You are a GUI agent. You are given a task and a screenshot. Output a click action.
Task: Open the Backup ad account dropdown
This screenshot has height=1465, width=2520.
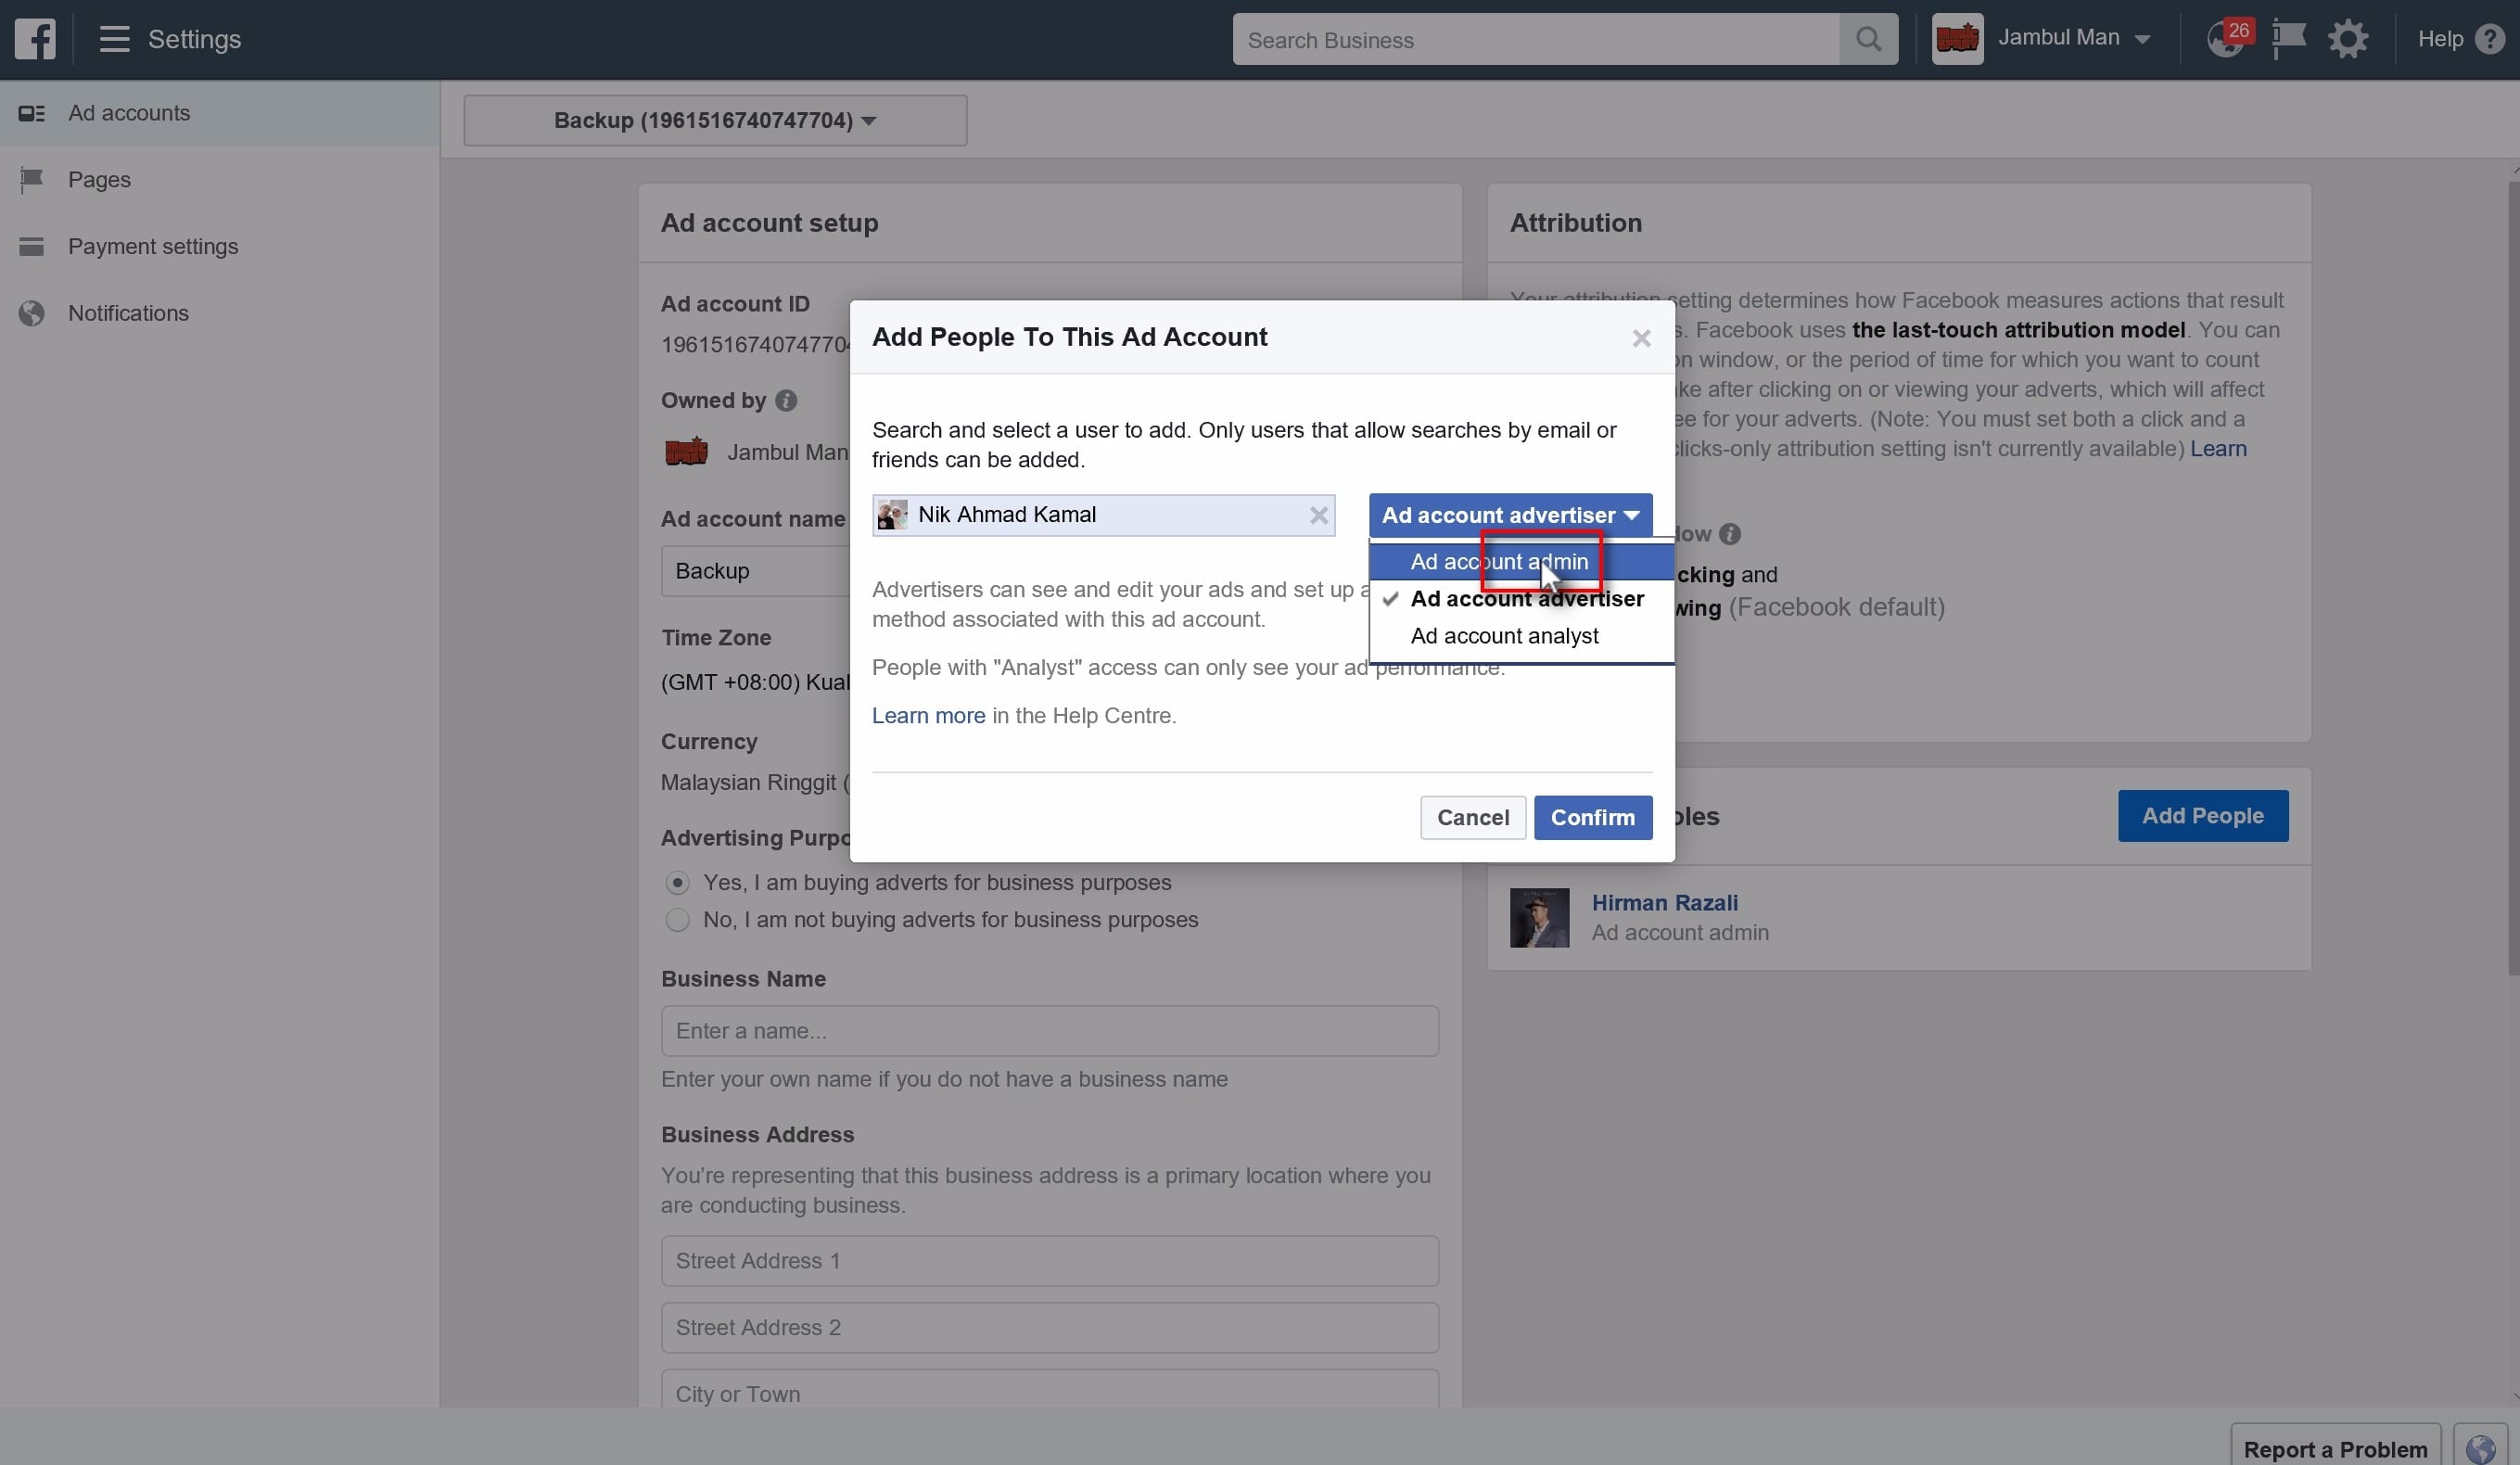tap(715, 120)
